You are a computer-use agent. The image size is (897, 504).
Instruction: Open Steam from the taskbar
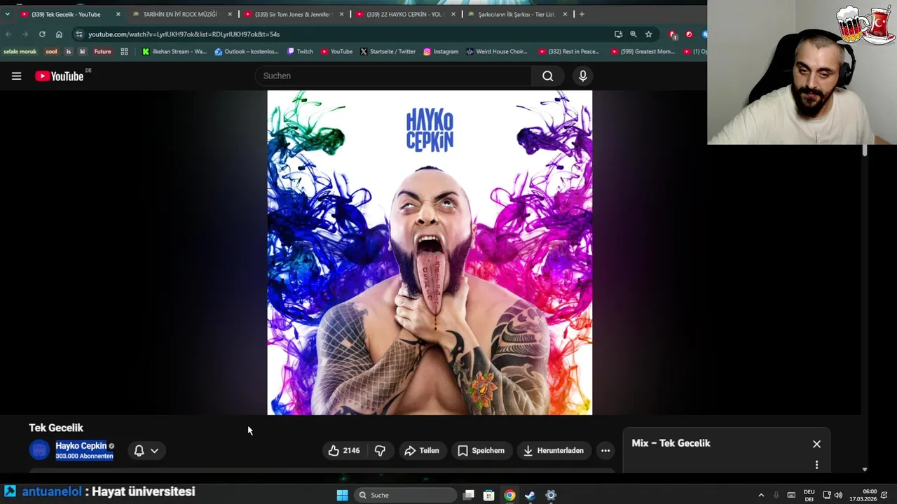pyautogui.click(x=530, y=496)
